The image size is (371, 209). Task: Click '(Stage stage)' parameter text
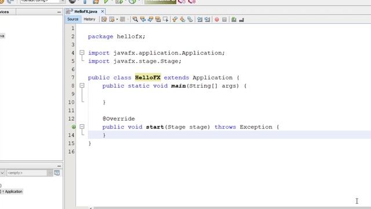[187, 127]
